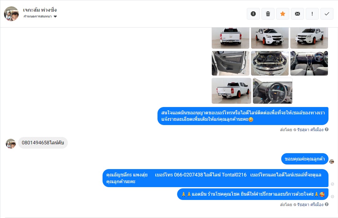The image size is (338, 218).
Task: Mark conversation unread with envelope icon
Action: pyautogui.click(x=297, y=14)
